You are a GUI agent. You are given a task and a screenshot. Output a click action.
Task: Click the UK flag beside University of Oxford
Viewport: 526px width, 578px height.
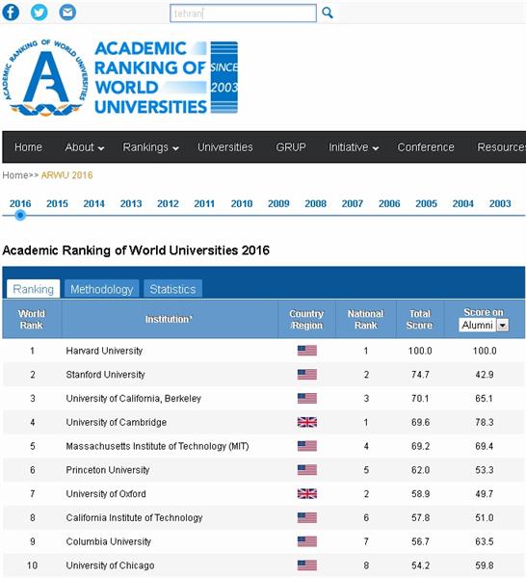pos(307,493)
